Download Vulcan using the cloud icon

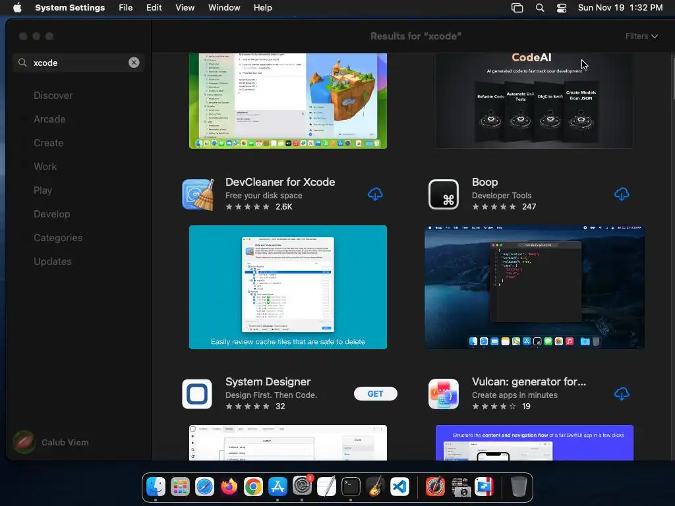[621, 394]
